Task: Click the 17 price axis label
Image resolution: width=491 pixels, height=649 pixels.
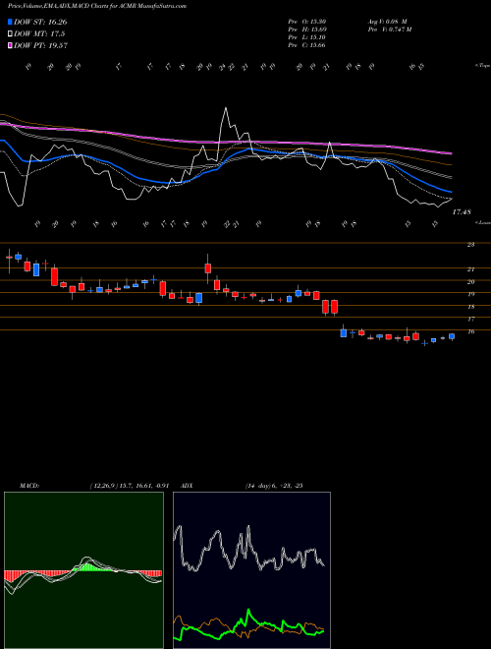Action: (470, 320)
